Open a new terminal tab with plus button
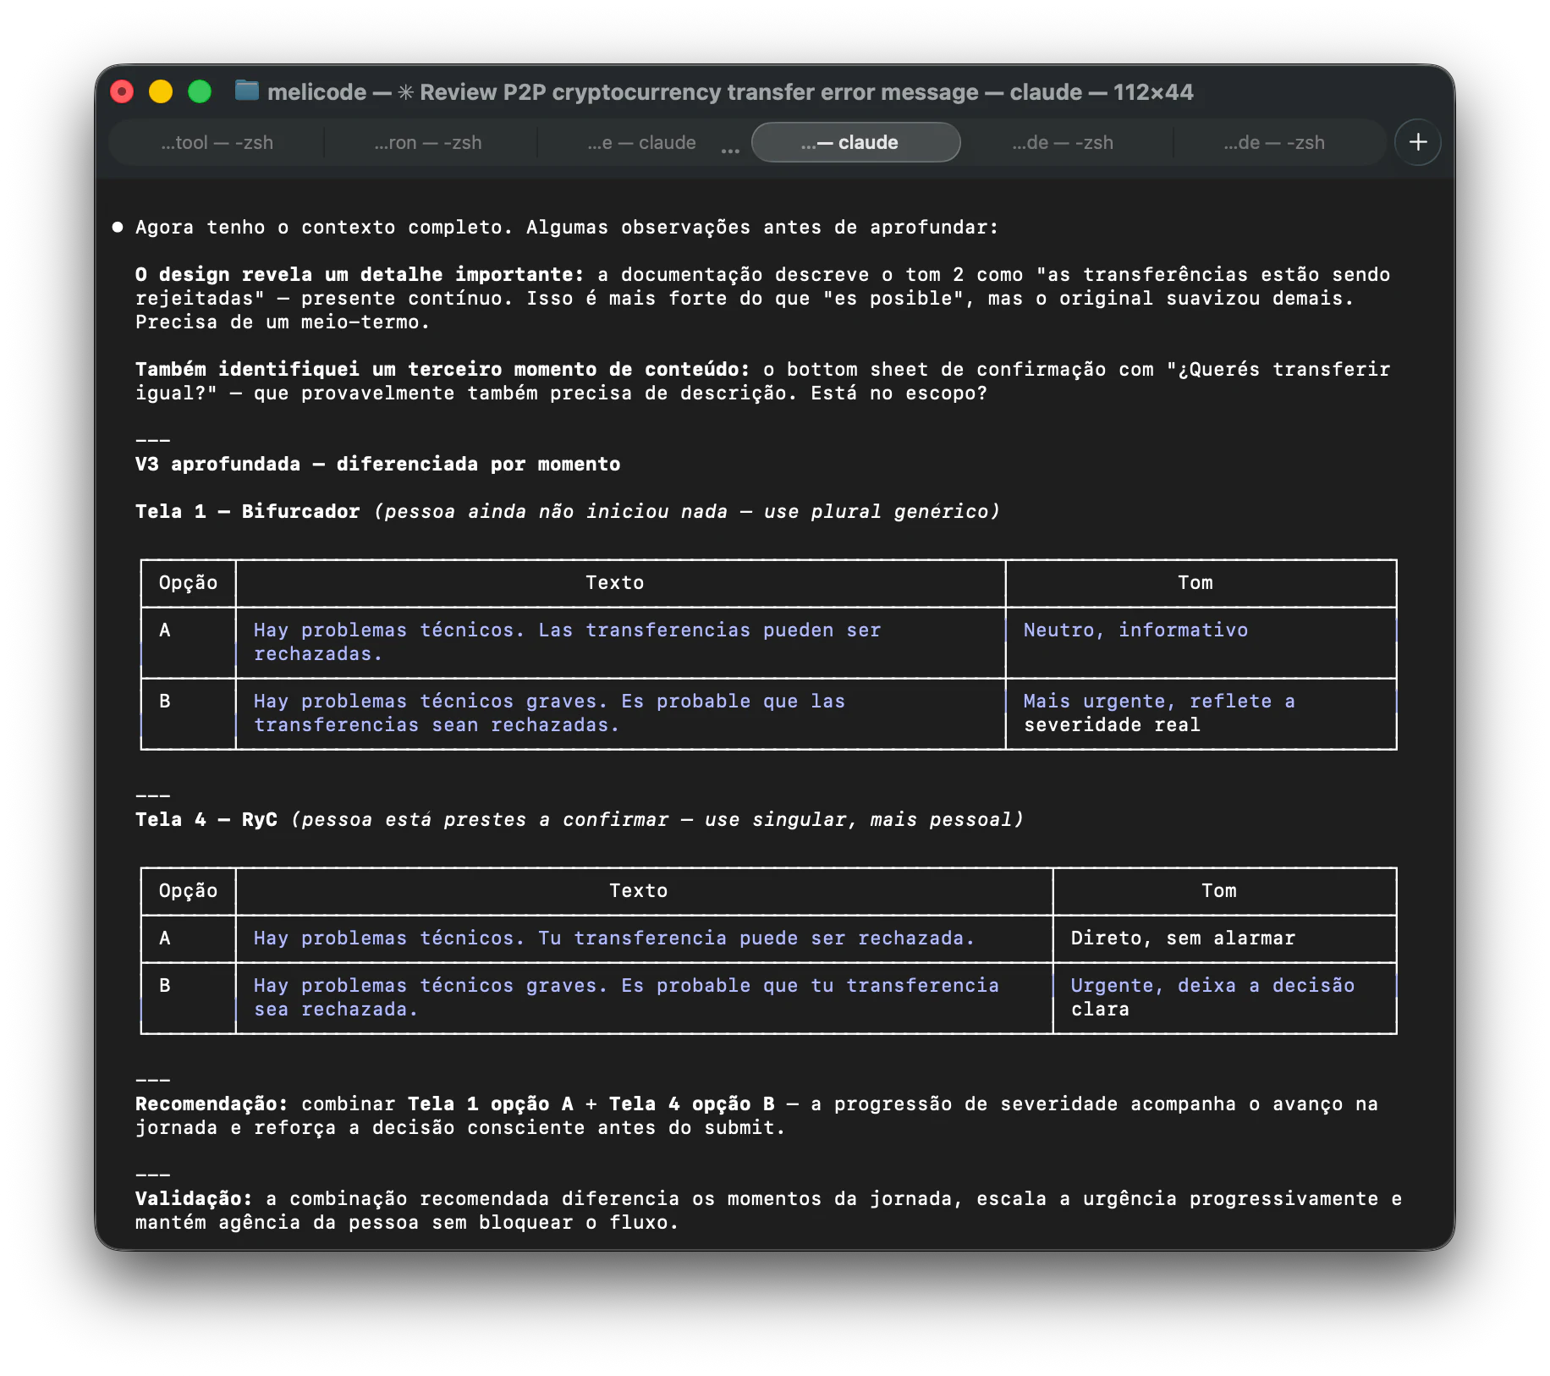This screenshot has height=1376, width=1550. tap(1418, 142)
